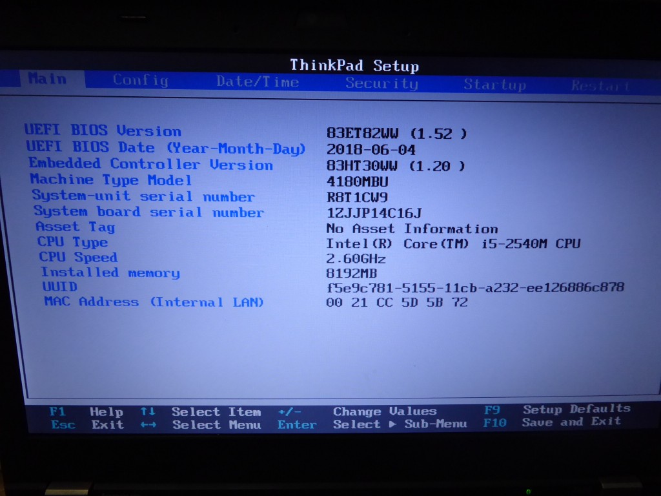Image resolution: width=661 pixels, height=496 pixels.
Task: Click the ThinkPad Setup title
Action: click(354, 65)
